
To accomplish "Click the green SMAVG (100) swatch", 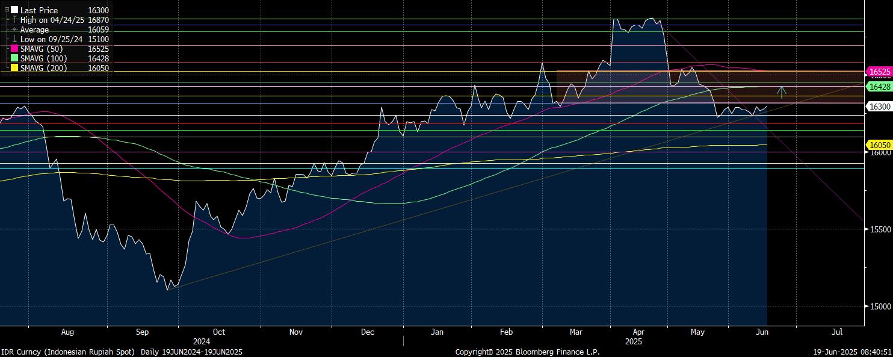I will click(x=14, y=58).
